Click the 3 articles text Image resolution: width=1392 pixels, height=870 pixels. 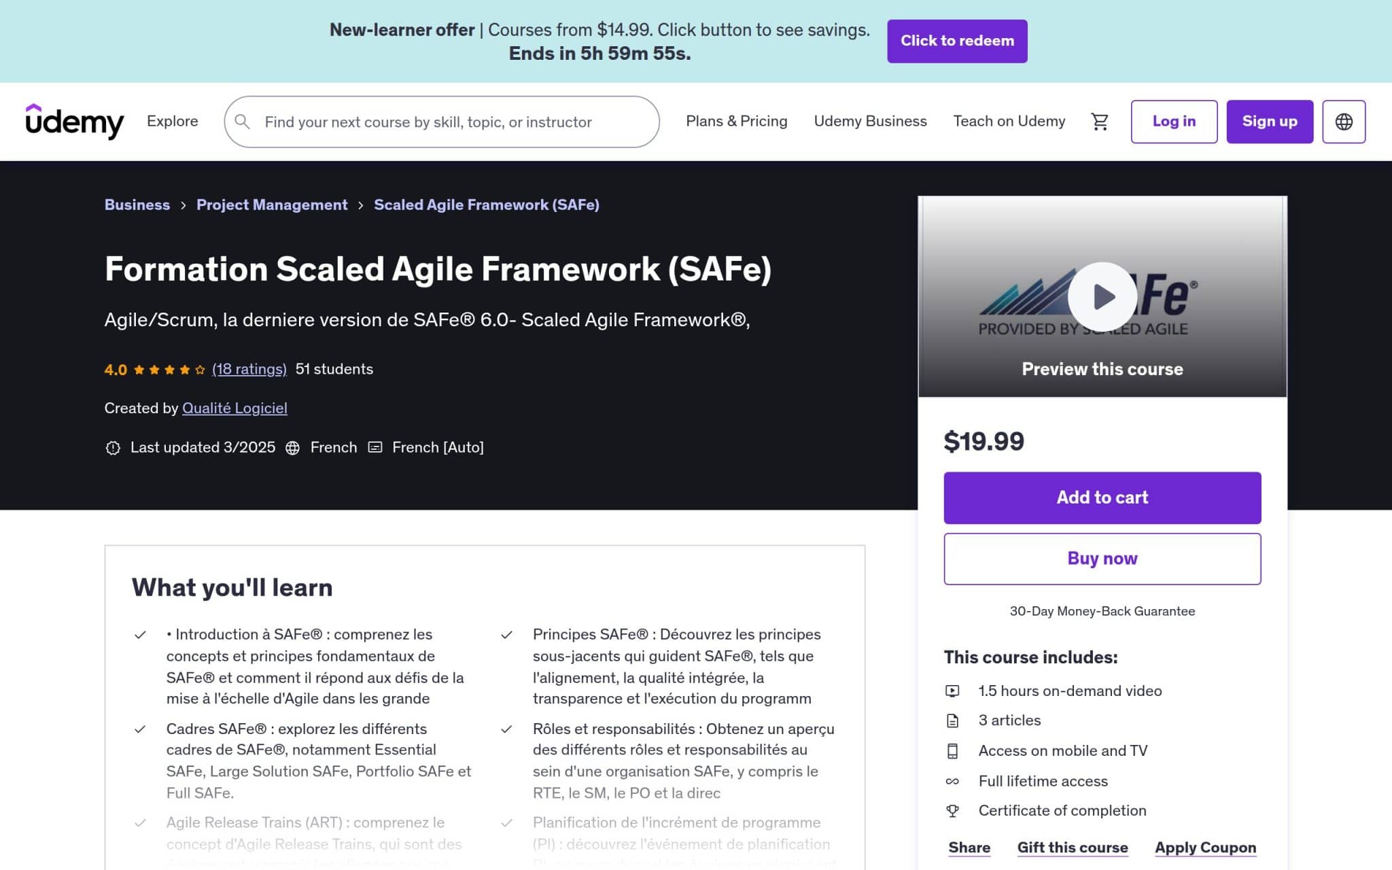tap(1009, 720)
